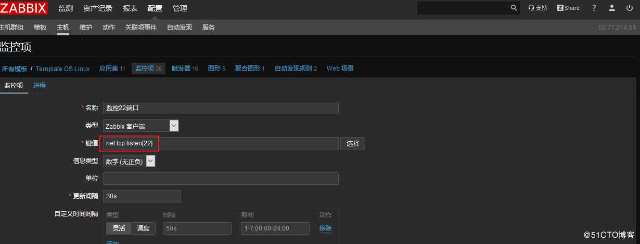
Task: Click the 键值 field net.tcp.listen[22]
Action: pyautogui.click(x=221, y=143)
